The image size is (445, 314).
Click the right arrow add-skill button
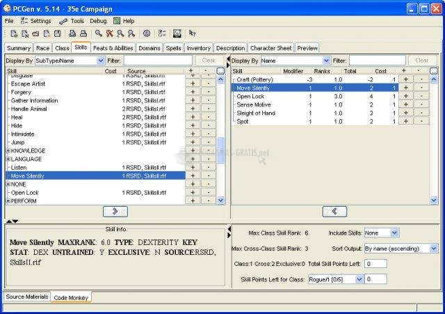tap(115, 212)
